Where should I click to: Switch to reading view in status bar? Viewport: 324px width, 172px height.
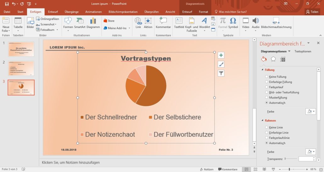coord(264,169)
